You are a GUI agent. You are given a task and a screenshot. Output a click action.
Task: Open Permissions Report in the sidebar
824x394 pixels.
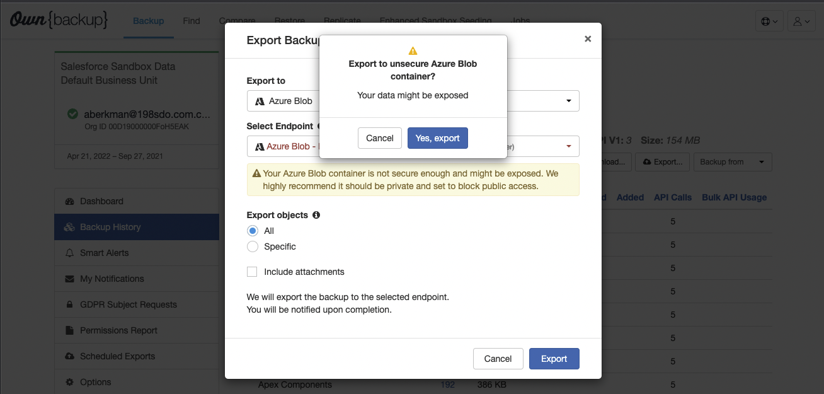(137, 330)
